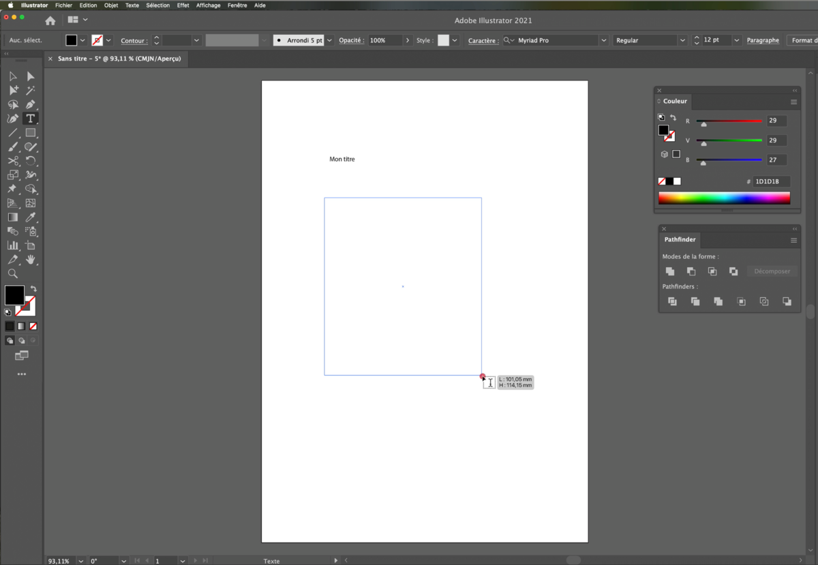Open the Effet menu

coord(183,5)
